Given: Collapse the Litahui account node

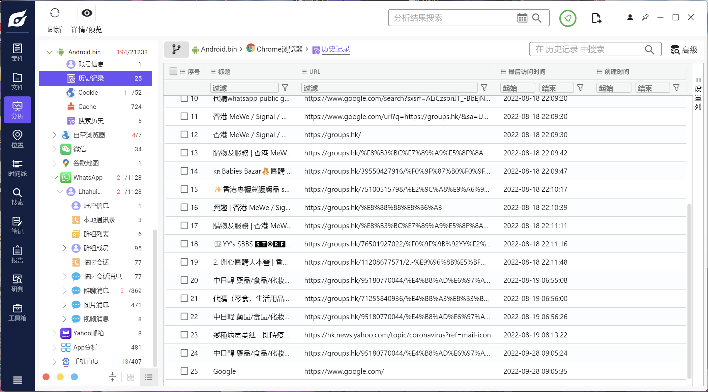Looking at the screenshot, I should pyautogui.click(x=60, y=192).
